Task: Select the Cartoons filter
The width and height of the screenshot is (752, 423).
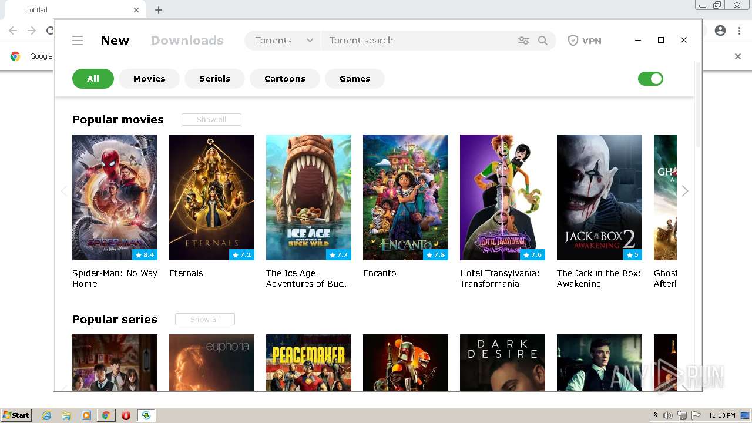Action: [x=285, y=79]
